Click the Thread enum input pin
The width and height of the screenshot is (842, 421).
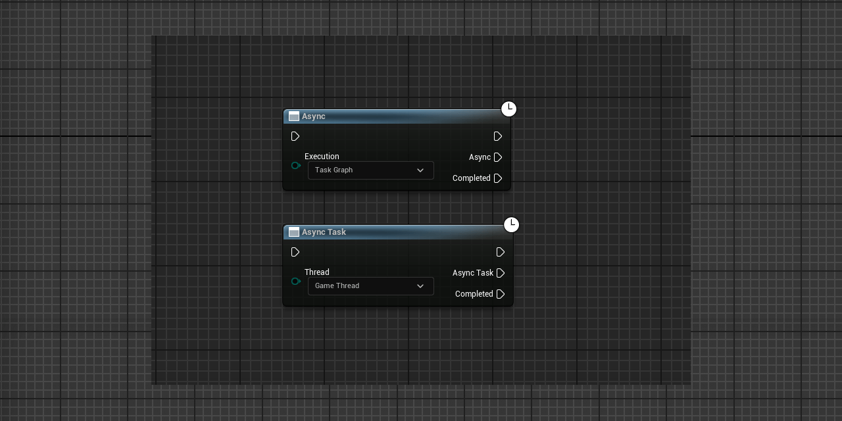pos(296,282)
